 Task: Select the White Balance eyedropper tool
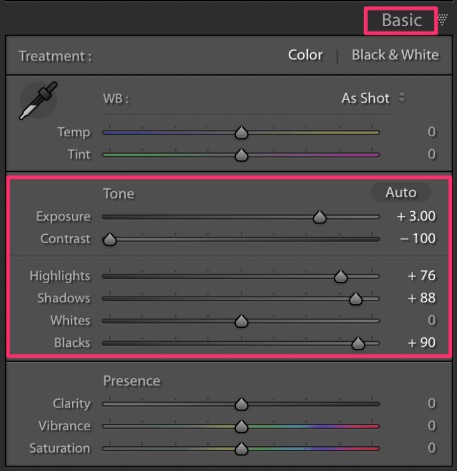37,101
